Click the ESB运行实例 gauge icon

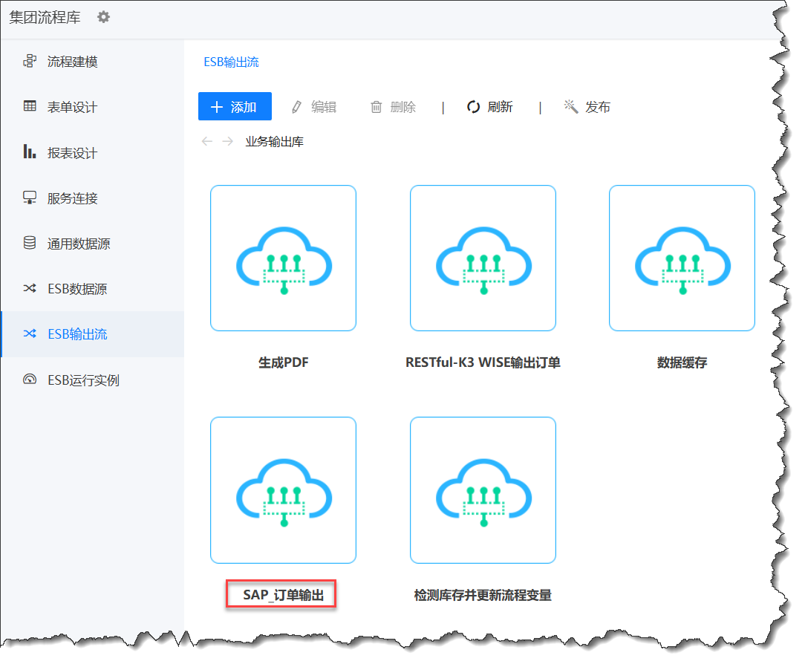(30, 380)
